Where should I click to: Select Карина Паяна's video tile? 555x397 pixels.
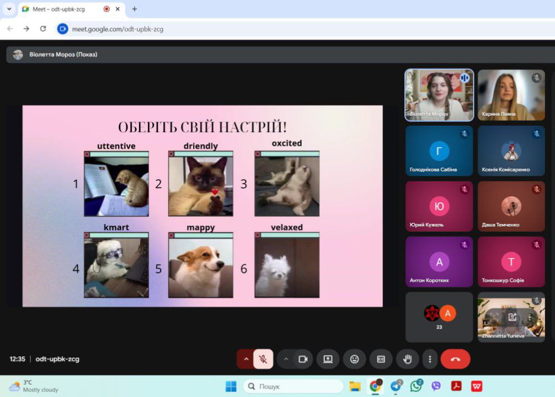pos(511,95)
